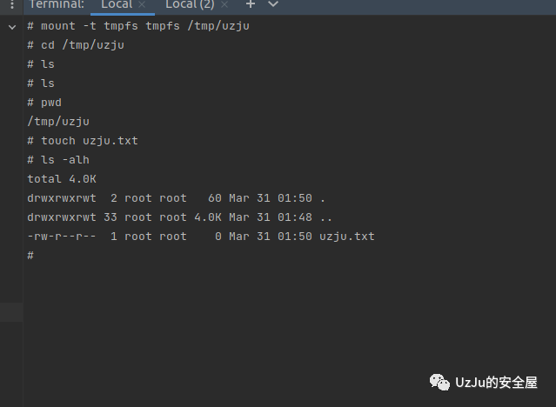This screenshot has width=556, height=407.
Task: Click the ls -alh command line
Action: [58, 160]
